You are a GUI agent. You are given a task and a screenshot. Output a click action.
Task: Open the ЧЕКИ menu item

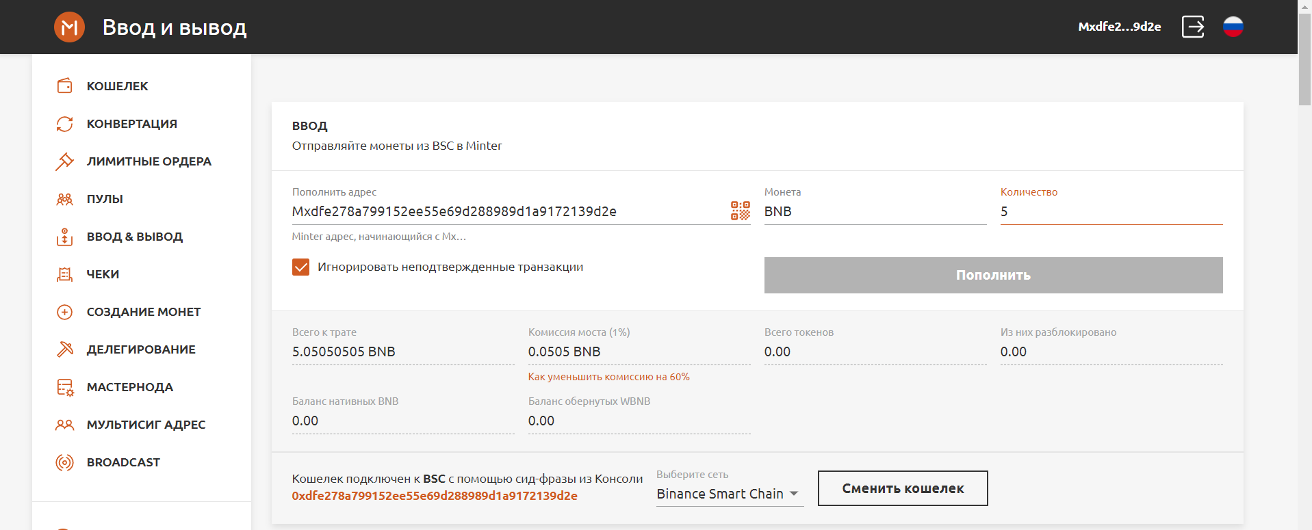(x=103, y=274)
